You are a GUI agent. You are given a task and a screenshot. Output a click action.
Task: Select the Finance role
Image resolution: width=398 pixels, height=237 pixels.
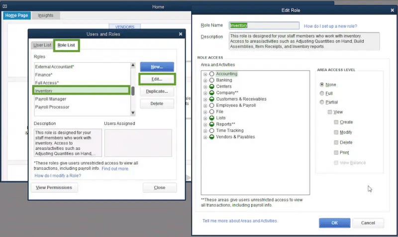click(83, 75)
